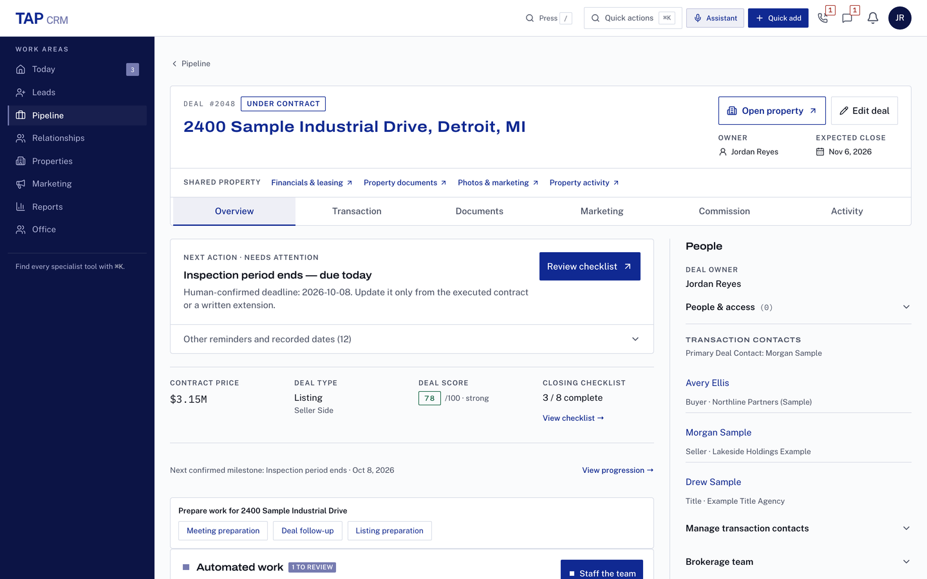The width and height of the screenshot is (927, 579).
Task: Switch to the Marketing deal tab
Action: (602, 211)
